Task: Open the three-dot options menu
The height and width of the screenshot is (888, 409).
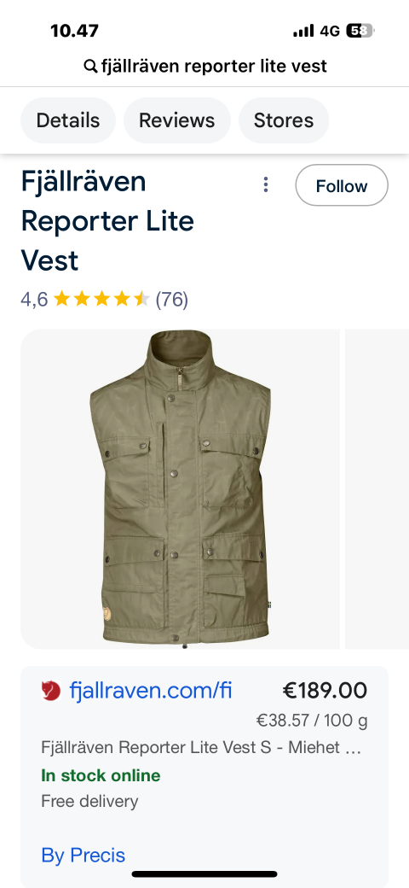Action: 266,184
